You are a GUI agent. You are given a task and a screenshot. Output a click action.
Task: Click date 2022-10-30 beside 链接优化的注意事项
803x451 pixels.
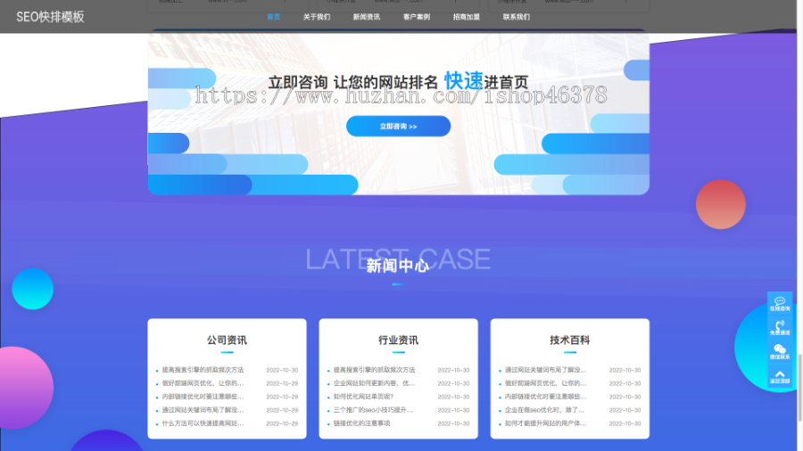453,423
